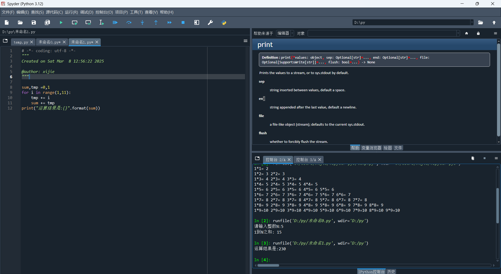The image size is (501, 274).
Task: Expand the working directory D:\py dropdown
Action: [x=472, y=23]
